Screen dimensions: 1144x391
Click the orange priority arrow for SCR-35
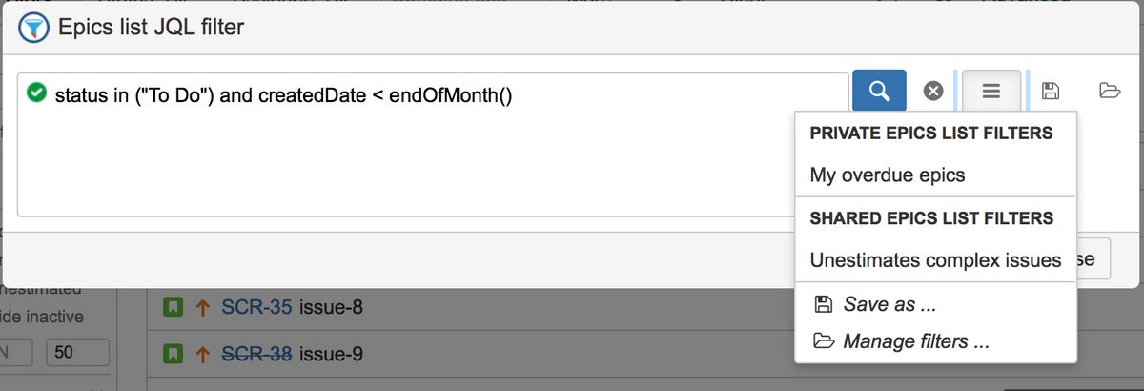pos(201,308)
